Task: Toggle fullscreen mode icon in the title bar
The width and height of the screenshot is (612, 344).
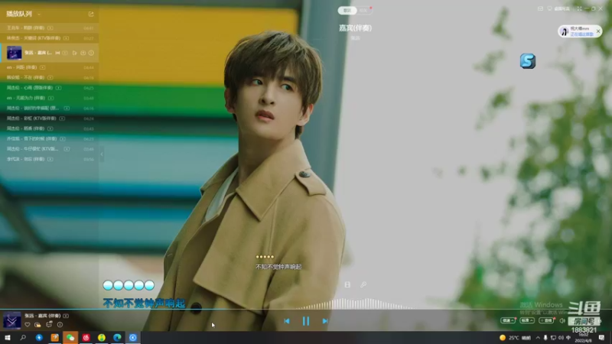Action: coord(580,8)
